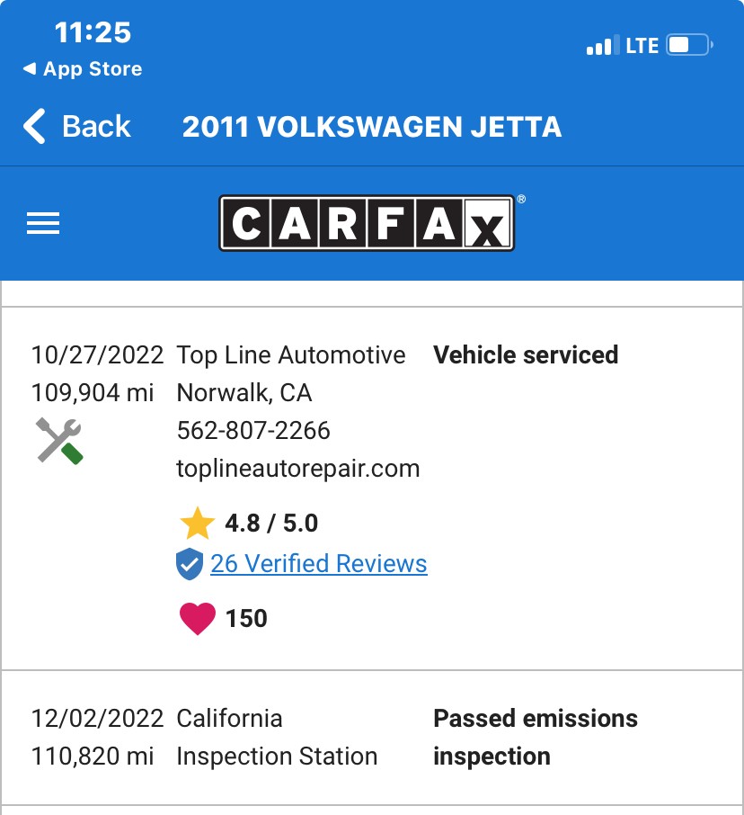Image resolution: width=744 pixels, height=815 pixels.
Task: Tap the blue verified shield icon
Action: click(x=190, y=564)
